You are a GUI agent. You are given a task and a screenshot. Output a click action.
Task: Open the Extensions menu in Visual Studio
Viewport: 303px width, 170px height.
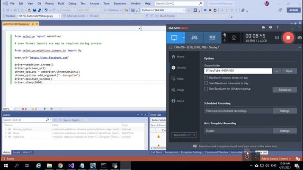[120, 3]
